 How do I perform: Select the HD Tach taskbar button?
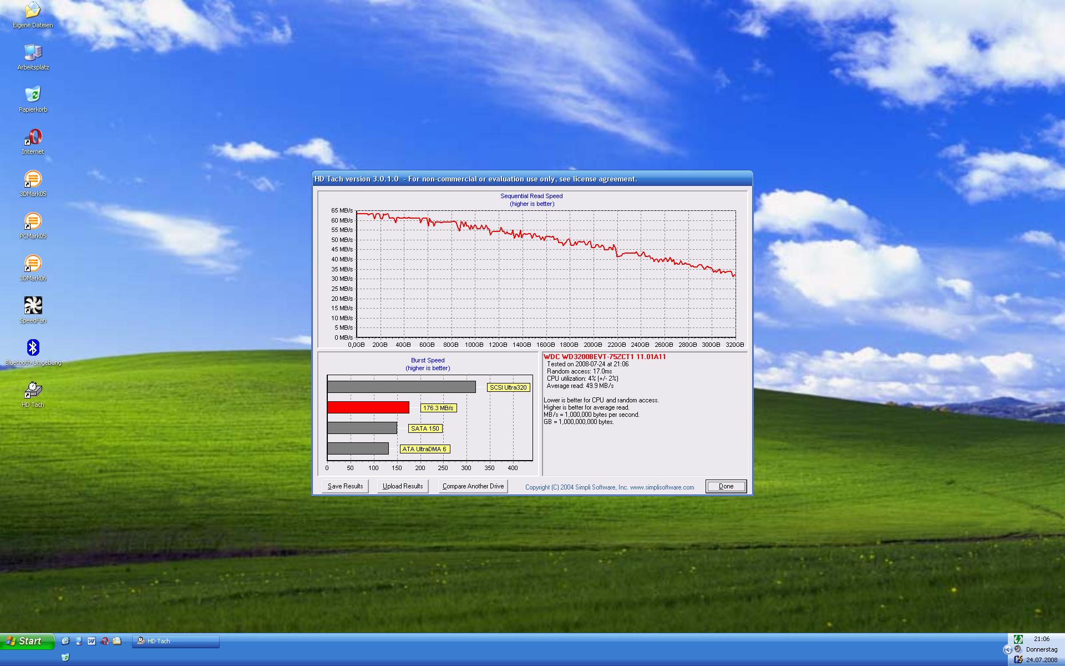(x=176, y=641)
